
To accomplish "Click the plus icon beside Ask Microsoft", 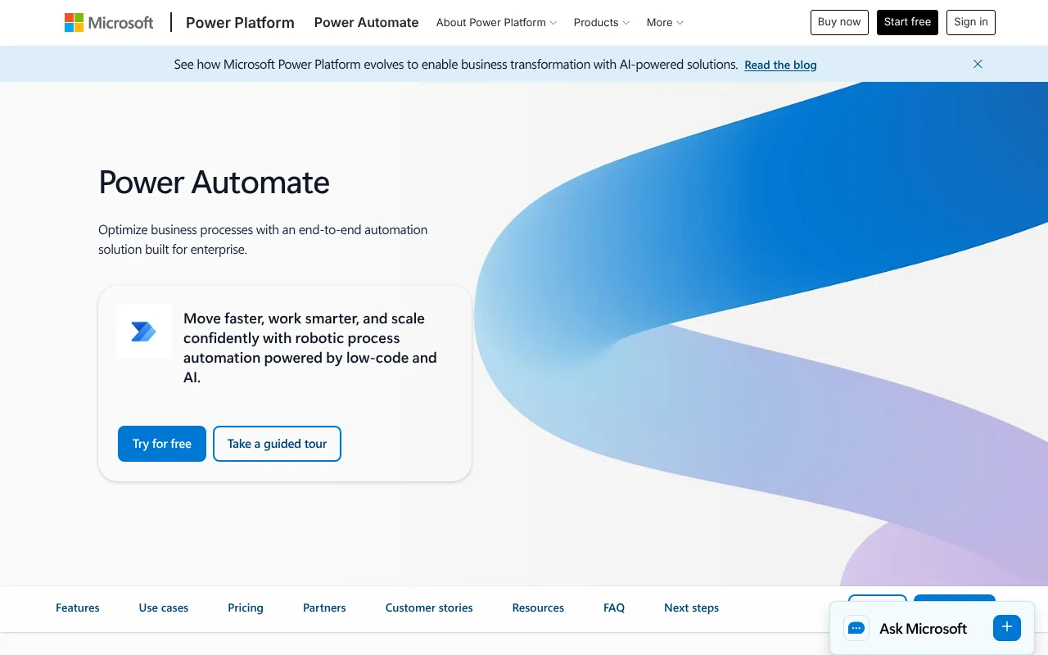I will pyautogui.click(x=1007, y=627).
